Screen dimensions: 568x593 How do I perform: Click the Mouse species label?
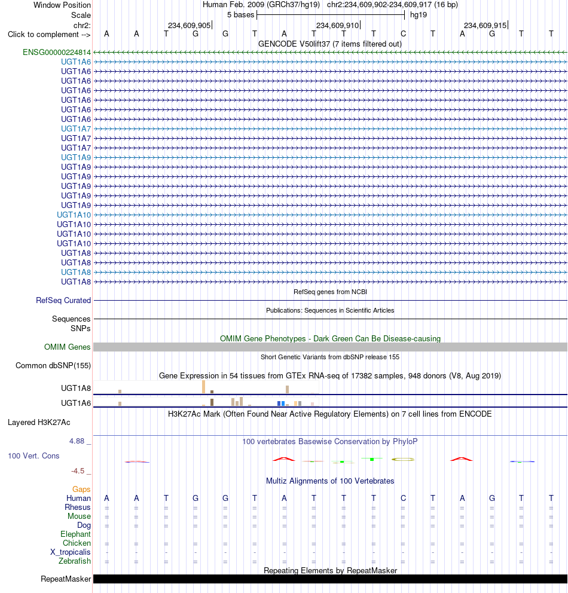coord(79,516)
